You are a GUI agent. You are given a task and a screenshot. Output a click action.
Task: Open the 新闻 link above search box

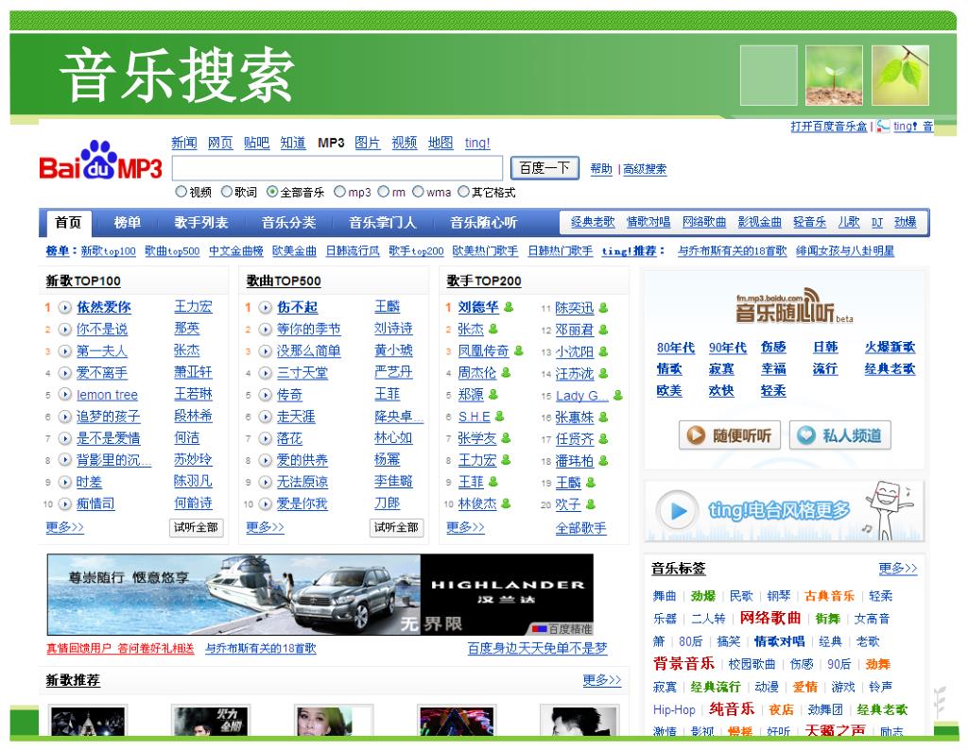(x=184, y=143)
